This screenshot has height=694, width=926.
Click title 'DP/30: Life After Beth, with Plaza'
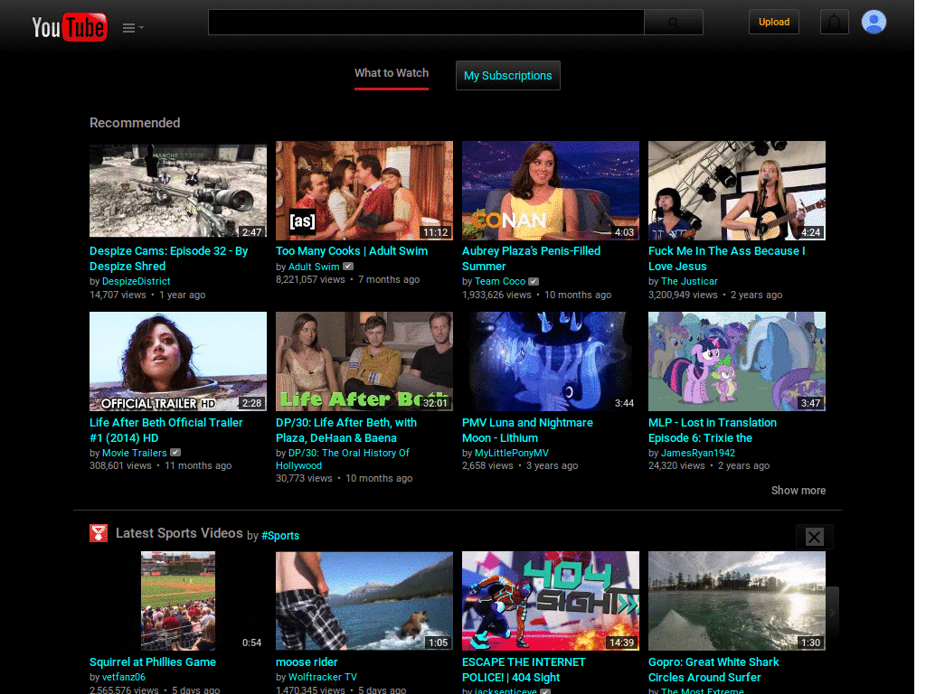coord(346,430)
